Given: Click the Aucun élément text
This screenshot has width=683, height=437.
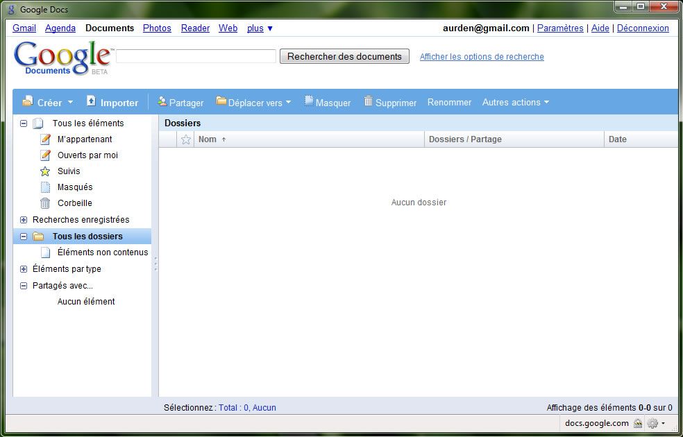Looking at the screenshot, I should pos(86,302).
